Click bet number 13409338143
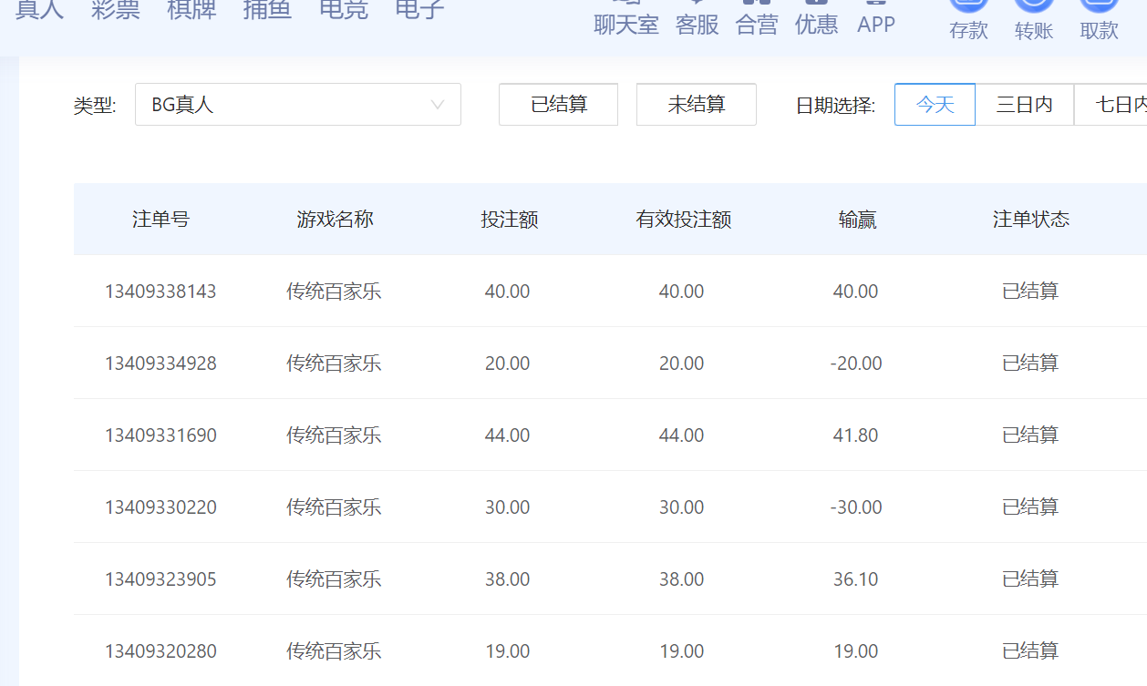This screenshot has width=1147, height=686. click(160, 292)
